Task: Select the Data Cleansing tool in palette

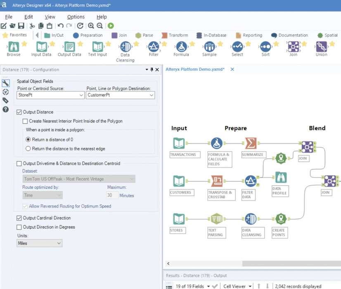Action: tap(126, 47)
